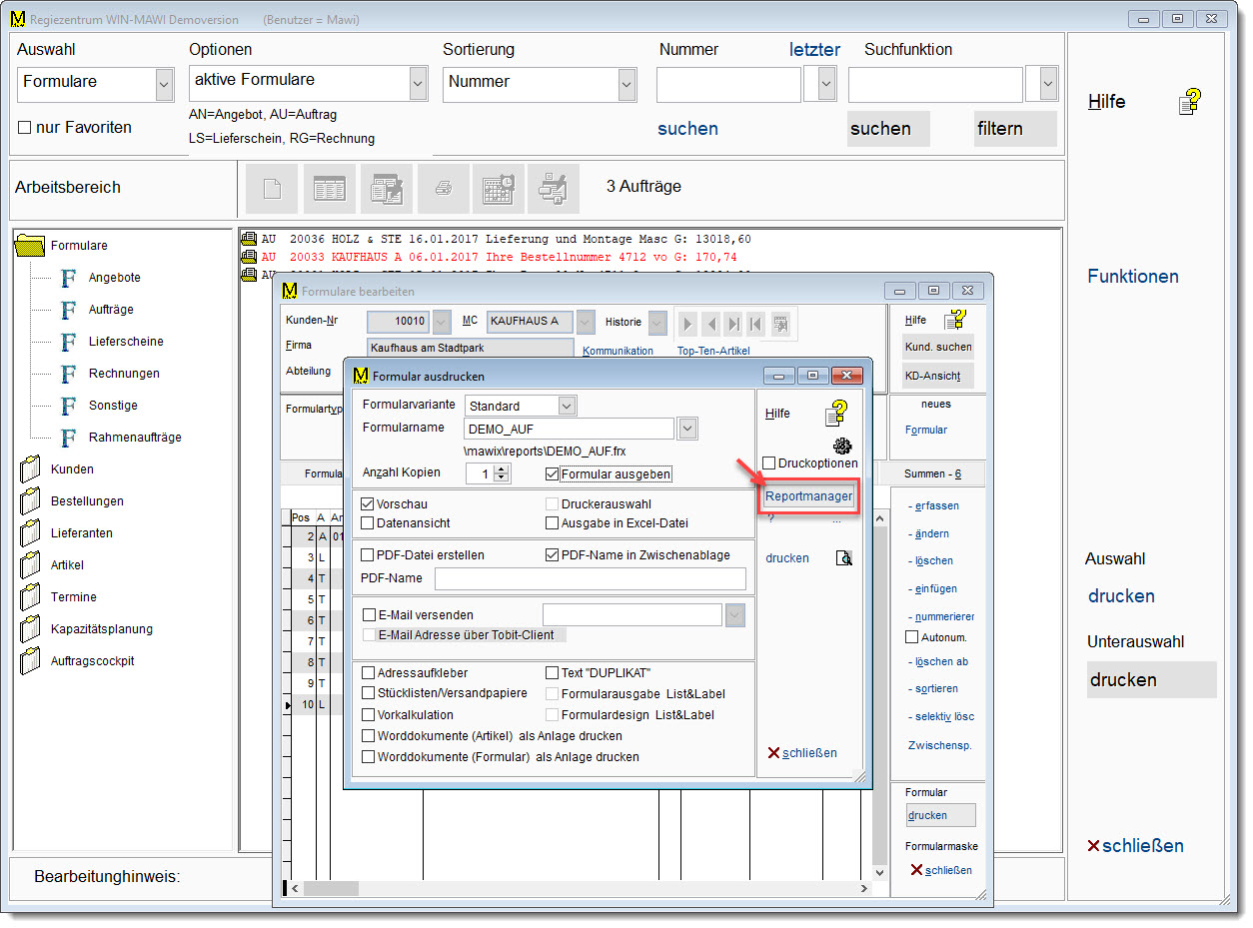Disable the Vorschau checkbox
The width and height of the screenshot is (1253, 928).
pos(368,504)
